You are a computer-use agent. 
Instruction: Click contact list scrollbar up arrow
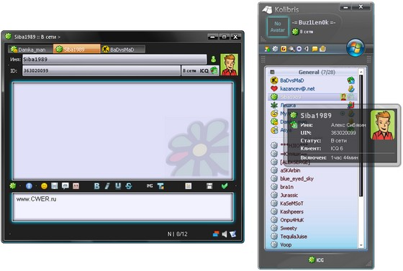361,72
